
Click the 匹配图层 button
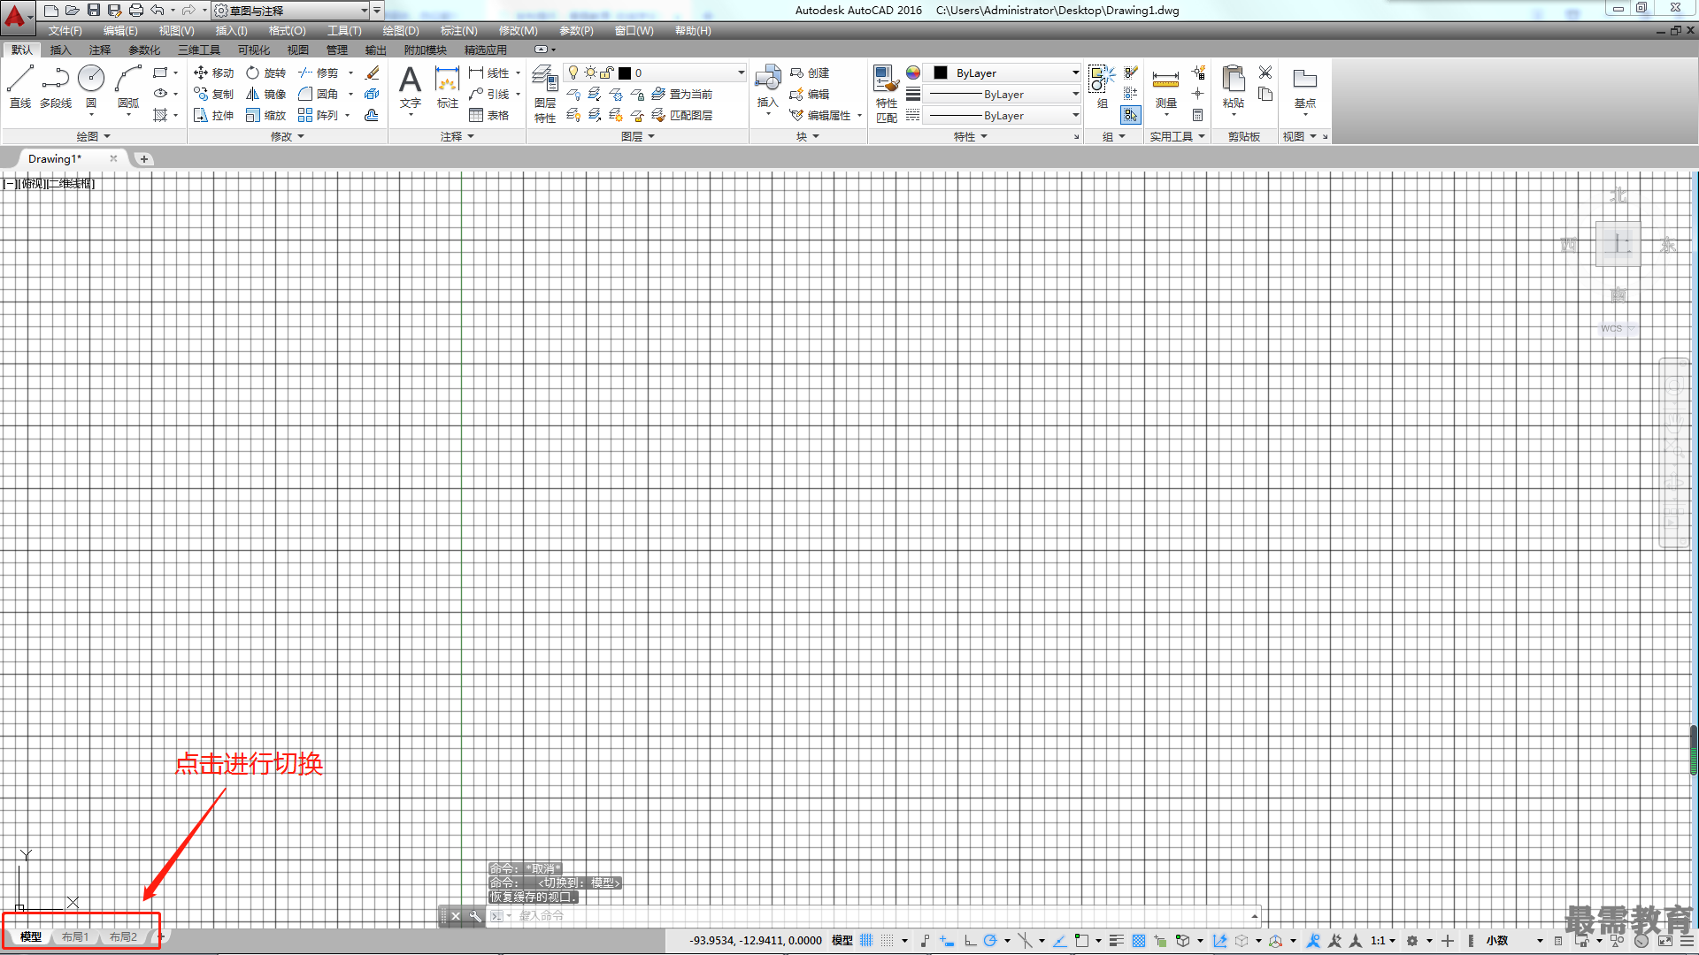coord(681,115)
